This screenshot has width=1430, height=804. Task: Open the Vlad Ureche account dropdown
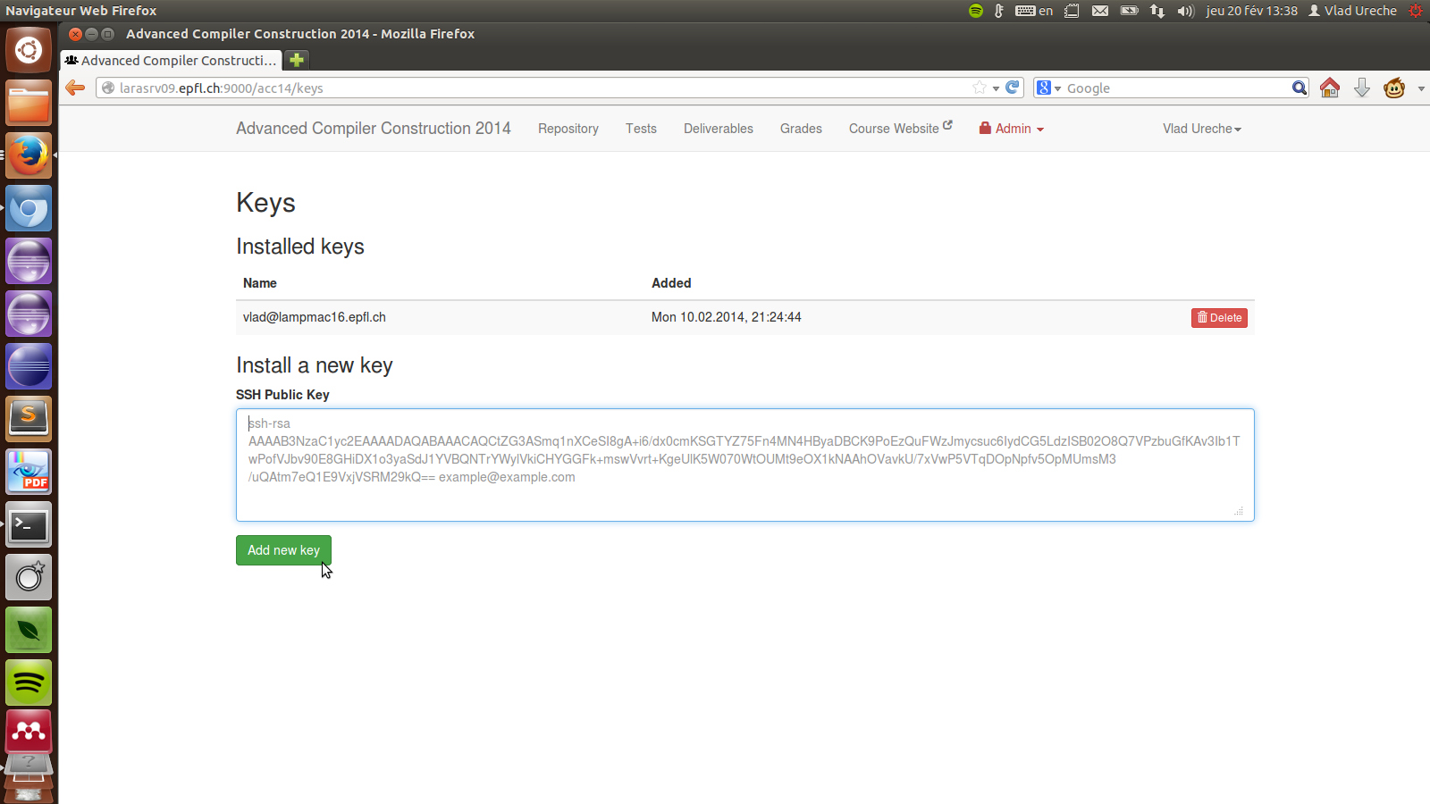coord(1201,129)
